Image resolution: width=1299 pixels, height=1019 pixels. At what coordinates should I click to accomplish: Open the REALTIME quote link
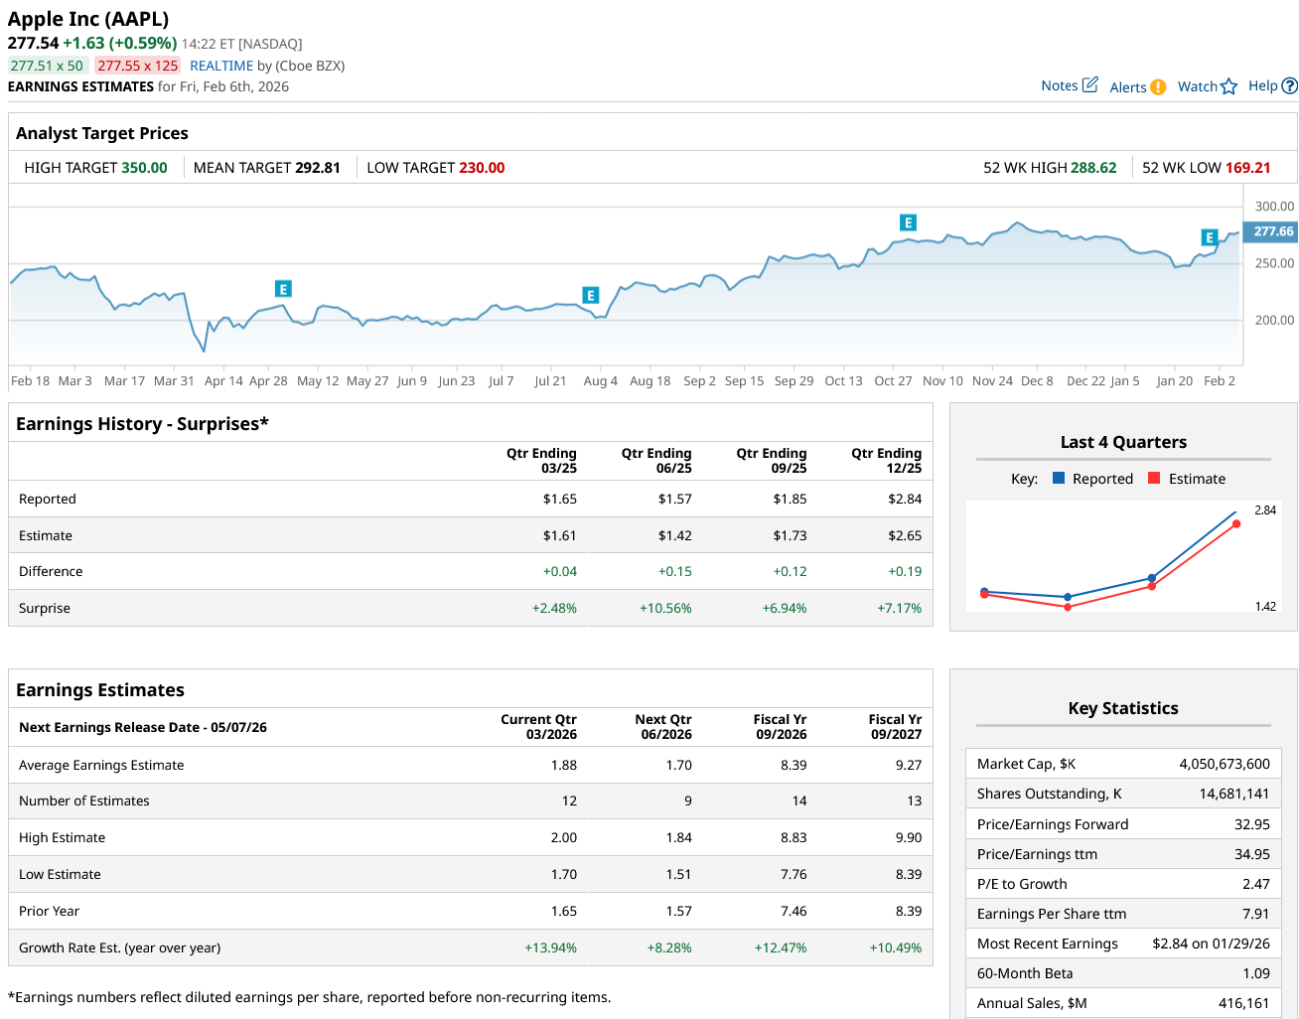coord(221,66)
